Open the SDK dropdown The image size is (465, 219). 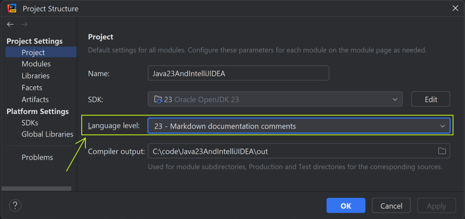(x=395, y=100)
